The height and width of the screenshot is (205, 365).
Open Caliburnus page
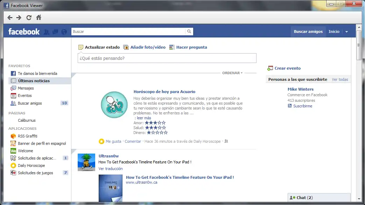(x=27, y=120)
